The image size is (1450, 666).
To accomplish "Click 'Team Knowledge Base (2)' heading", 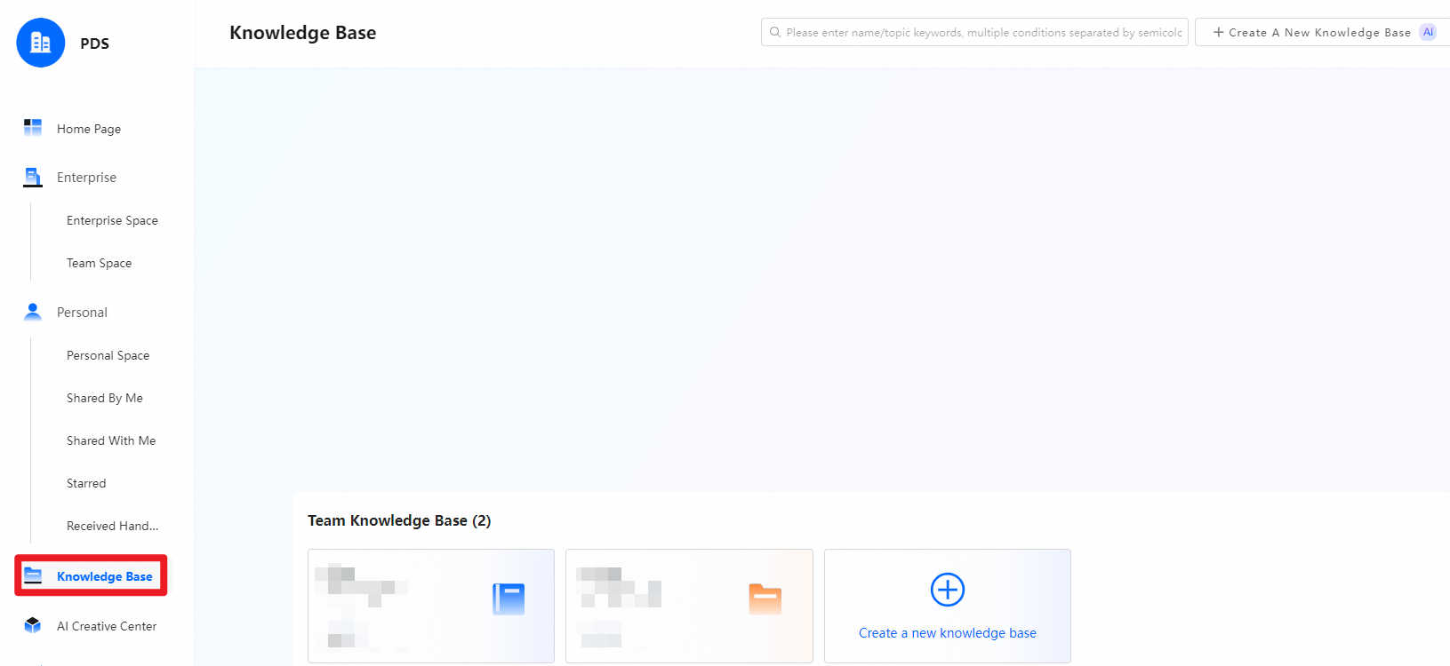I will [399, 520].
